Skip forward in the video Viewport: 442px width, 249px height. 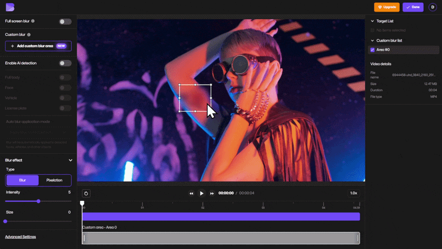(x=212, y=193)
